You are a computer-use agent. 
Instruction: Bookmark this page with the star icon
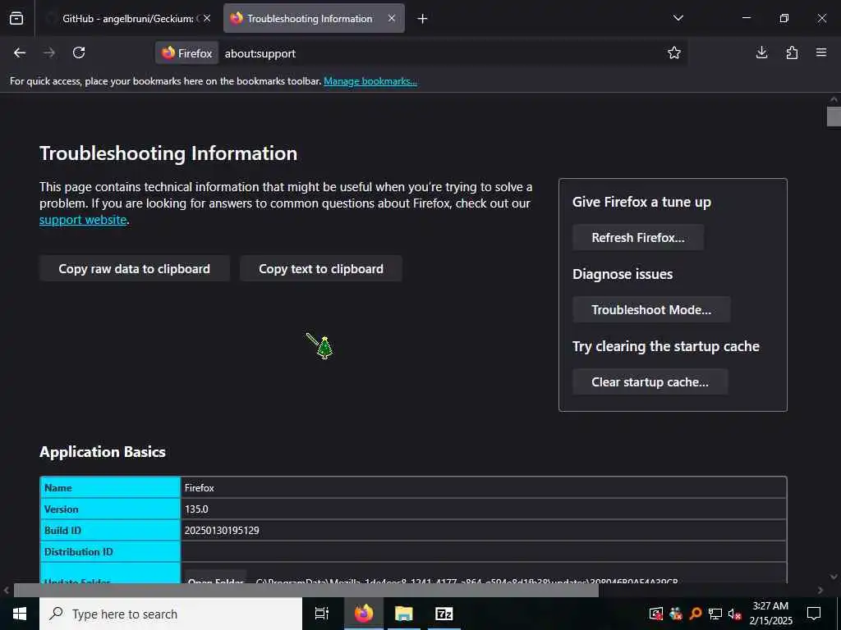coord(674,52)
